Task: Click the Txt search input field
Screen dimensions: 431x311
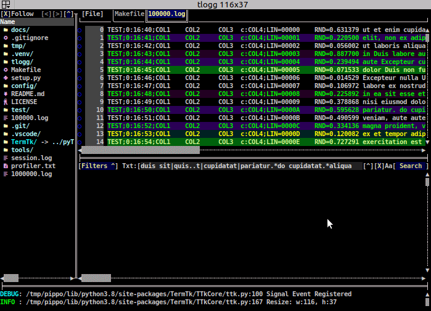Action: click(x=250, y=166)
